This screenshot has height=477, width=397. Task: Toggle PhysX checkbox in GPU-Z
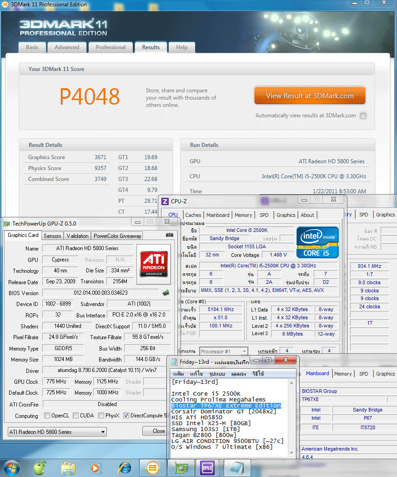point(101,415)
